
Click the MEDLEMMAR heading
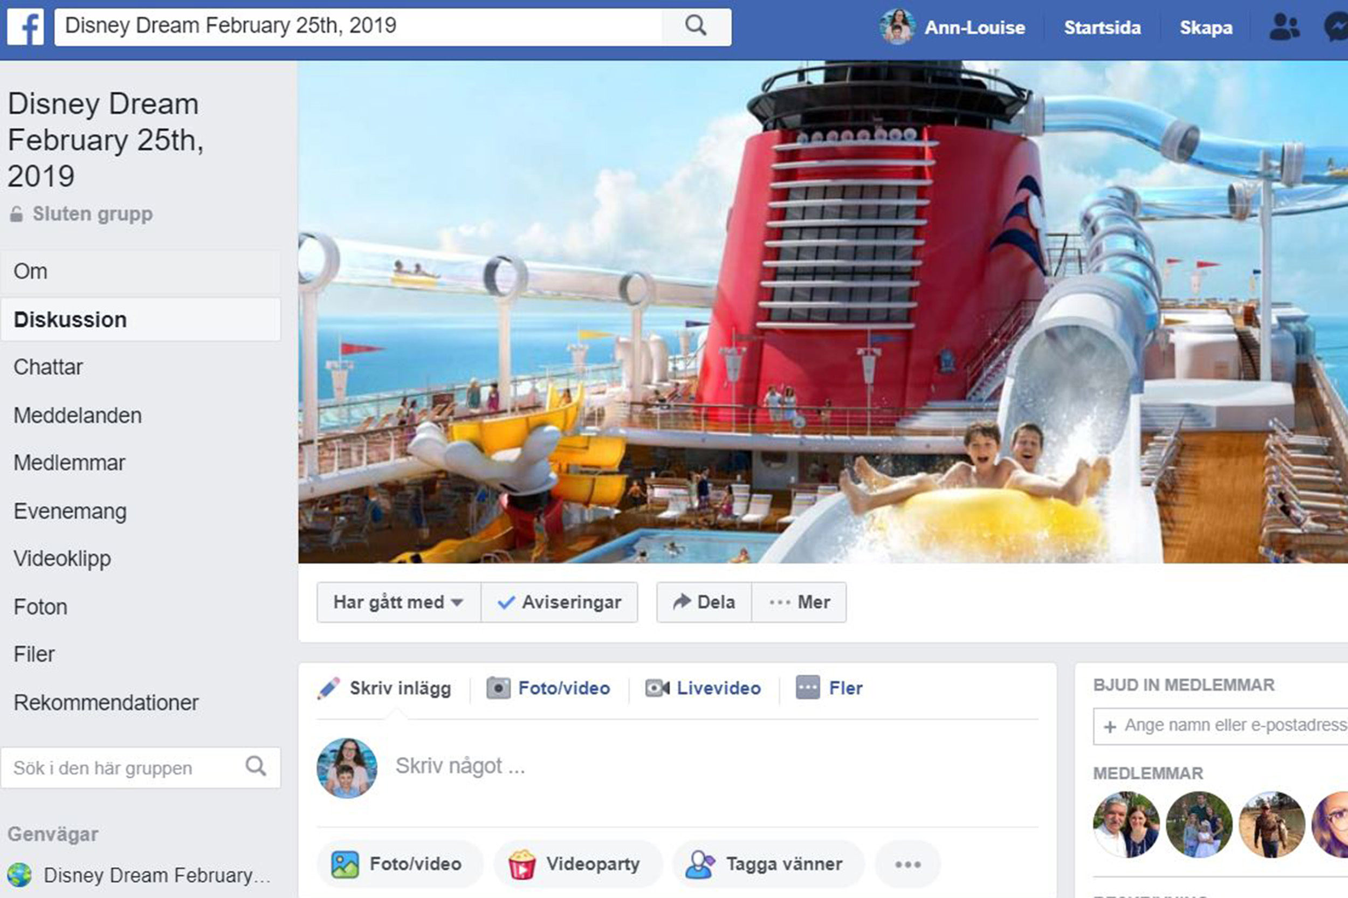[x=1148, y=773]
